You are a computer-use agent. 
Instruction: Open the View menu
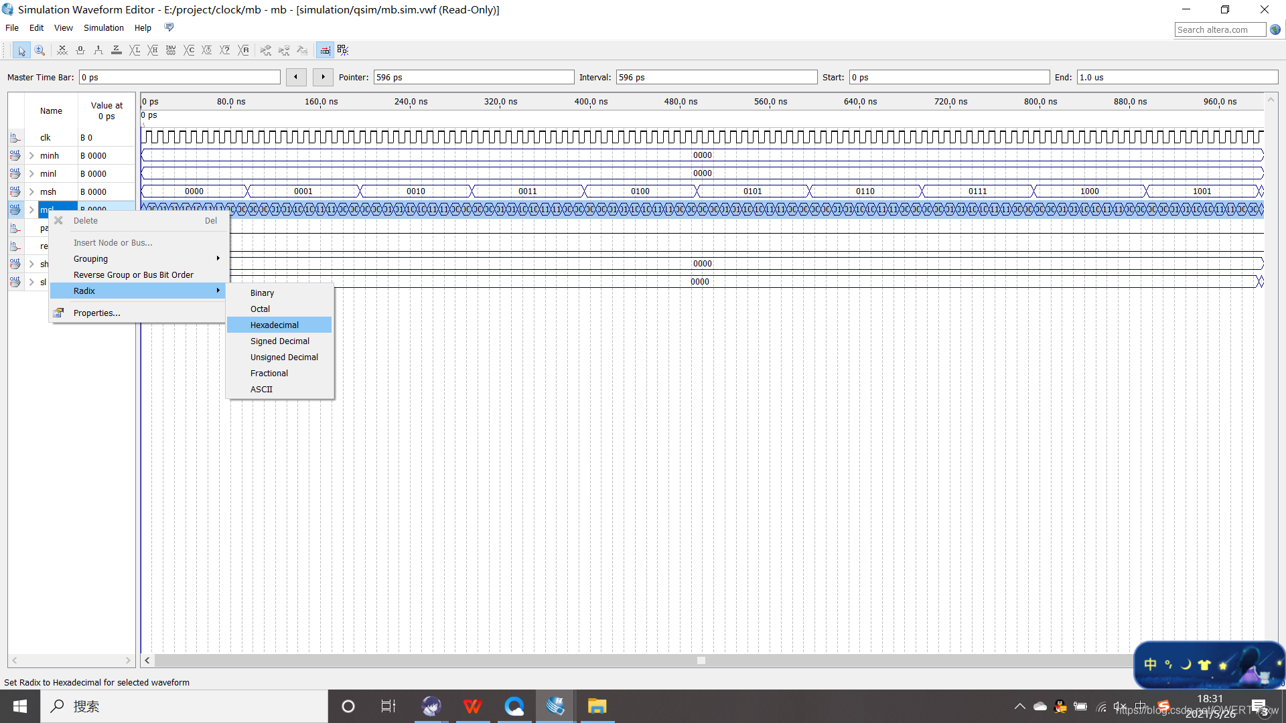pos(64,27)
